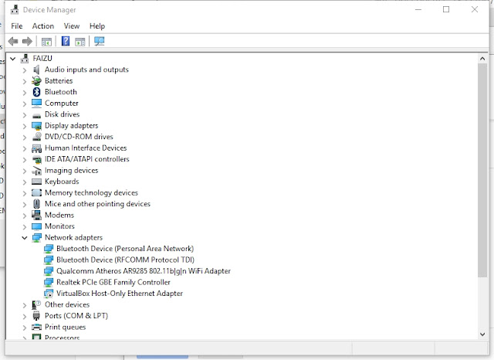This screenshot has height=360, width=494.
Task: Select the Mice and other pointing devices label
Action: pyautogui.click(x=98, y=204)
